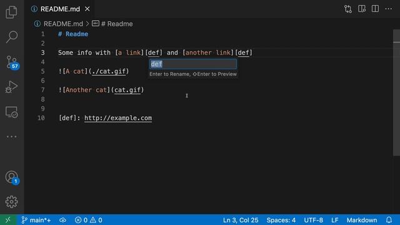Click the vertical editor scrollbar
The image size is (400, 225).
[396, 93]
